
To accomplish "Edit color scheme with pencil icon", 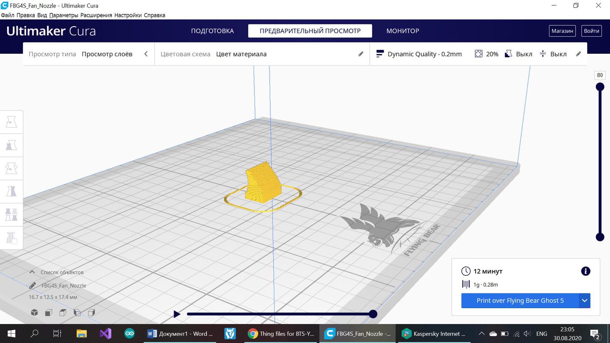I will pos(361,54).
